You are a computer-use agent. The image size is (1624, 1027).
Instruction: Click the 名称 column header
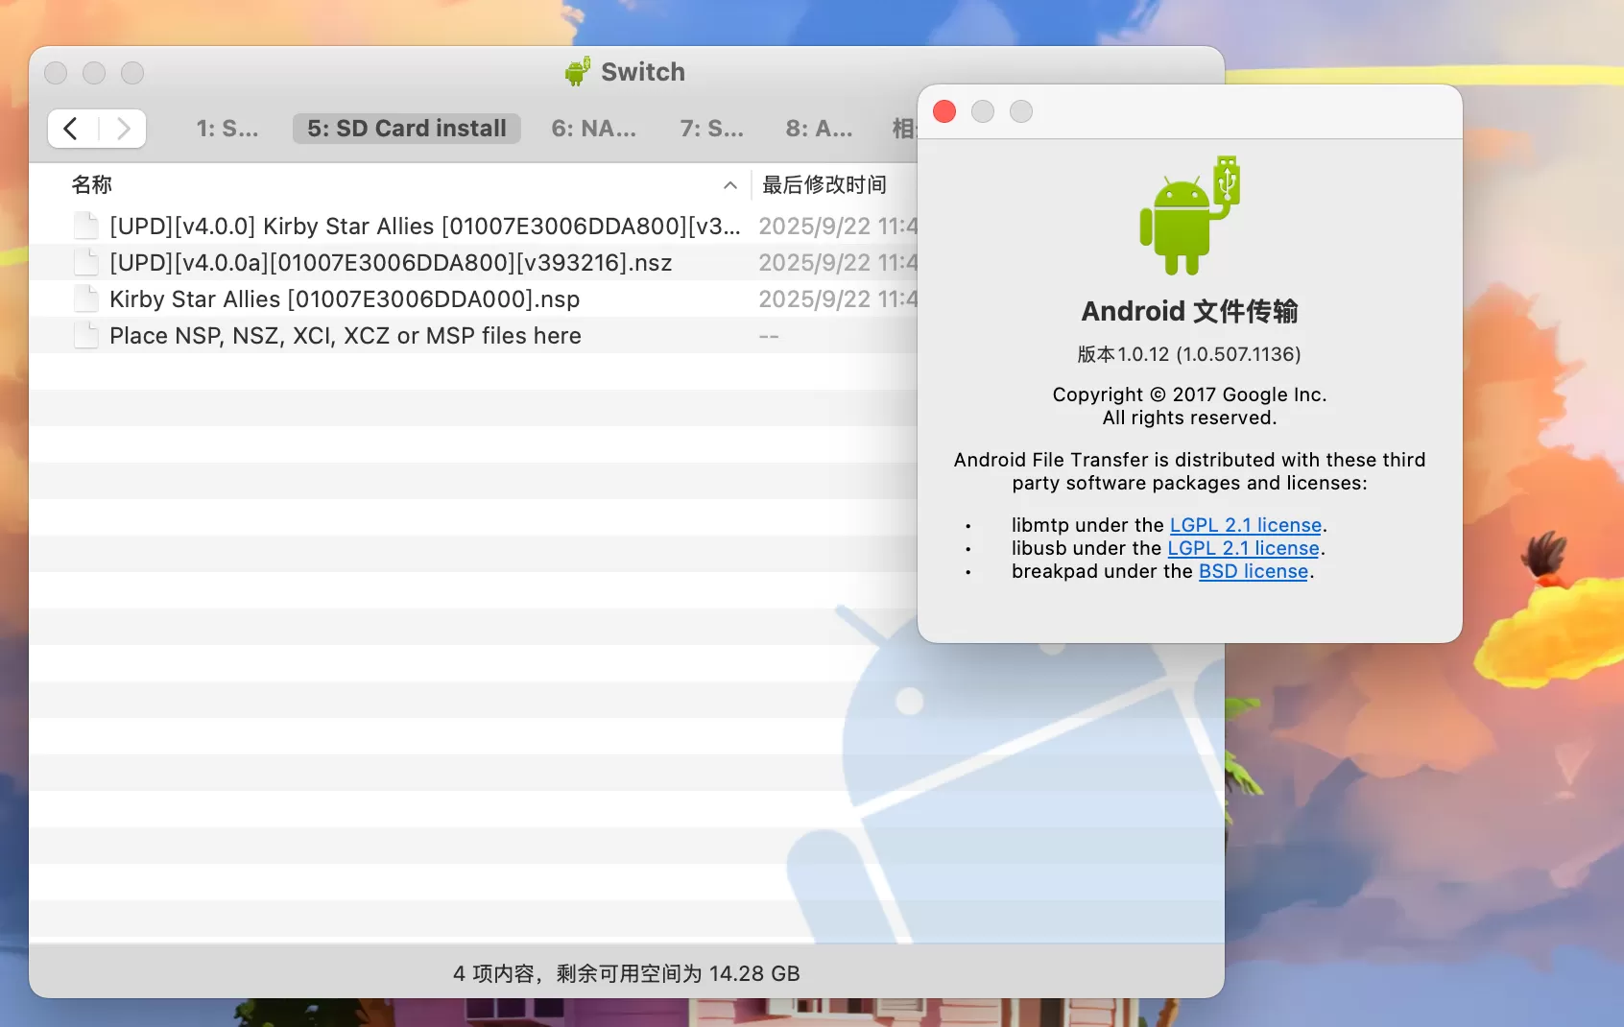(x=92, y=184)
